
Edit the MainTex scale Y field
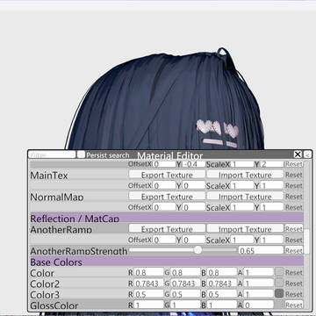click(272, 185)
